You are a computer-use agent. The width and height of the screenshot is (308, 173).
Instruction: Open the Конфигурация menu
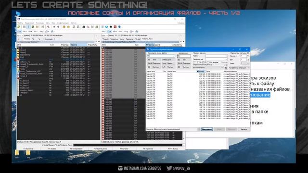pos(63,23)
